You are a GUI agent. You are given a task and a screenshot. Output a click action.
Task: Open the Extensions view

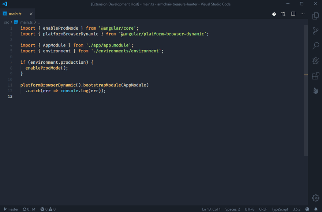(315, 76)
